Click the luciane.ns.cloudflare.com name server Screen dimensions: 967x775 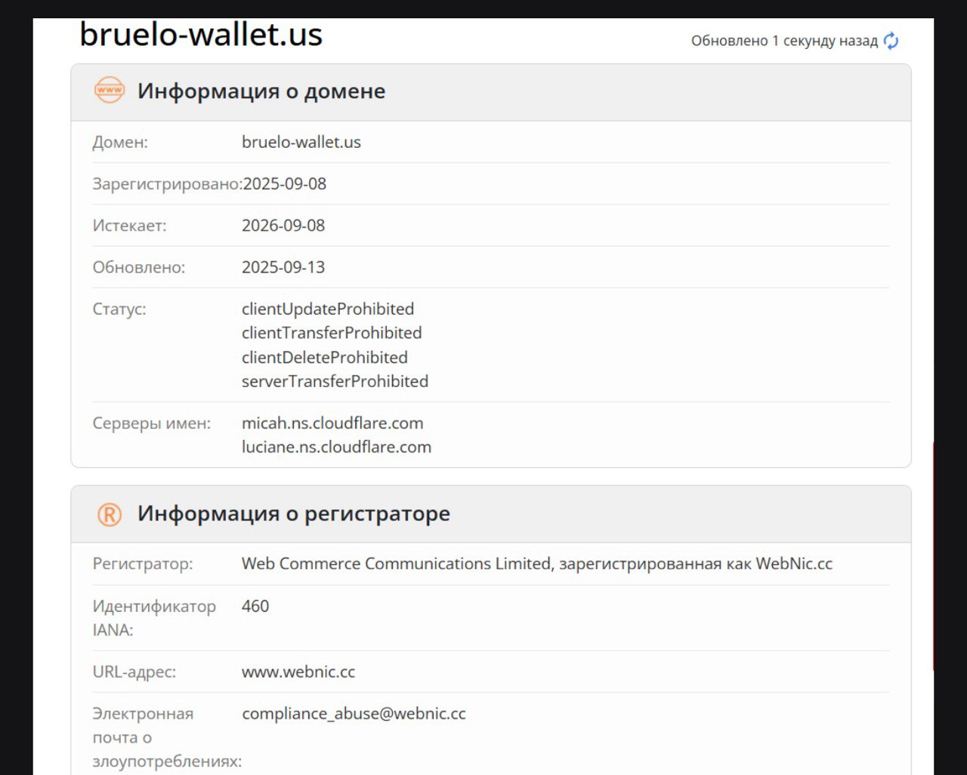pos(336,447)
